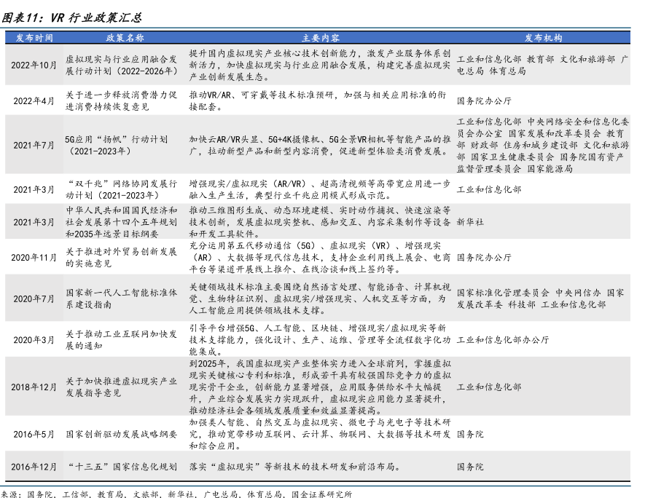The image size is (645, 498).
Task: Select the "工业和信息化部办公厅" agency cell
Action: click(x=502, y=340)
